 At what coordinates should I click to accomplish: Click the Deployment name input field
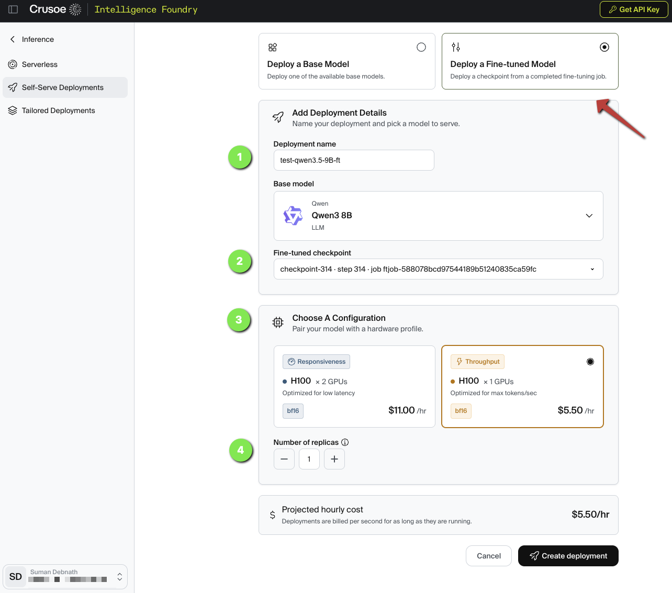pos(354,160)
